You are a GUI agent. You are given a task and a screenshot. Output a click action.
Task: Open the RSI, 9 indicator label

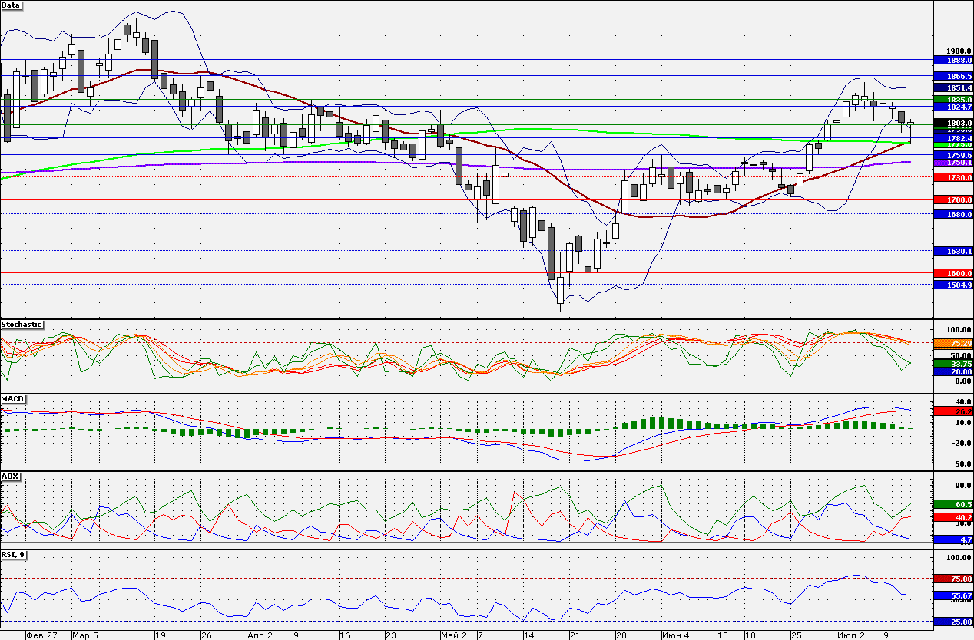coord(14,554)
